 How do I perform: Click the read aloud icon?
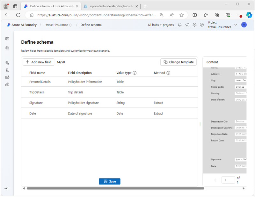coord(171,15)
